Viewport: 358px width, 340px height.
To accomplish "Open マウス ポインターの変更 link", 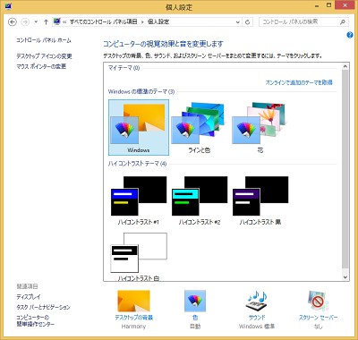I will tap(41, 66).
